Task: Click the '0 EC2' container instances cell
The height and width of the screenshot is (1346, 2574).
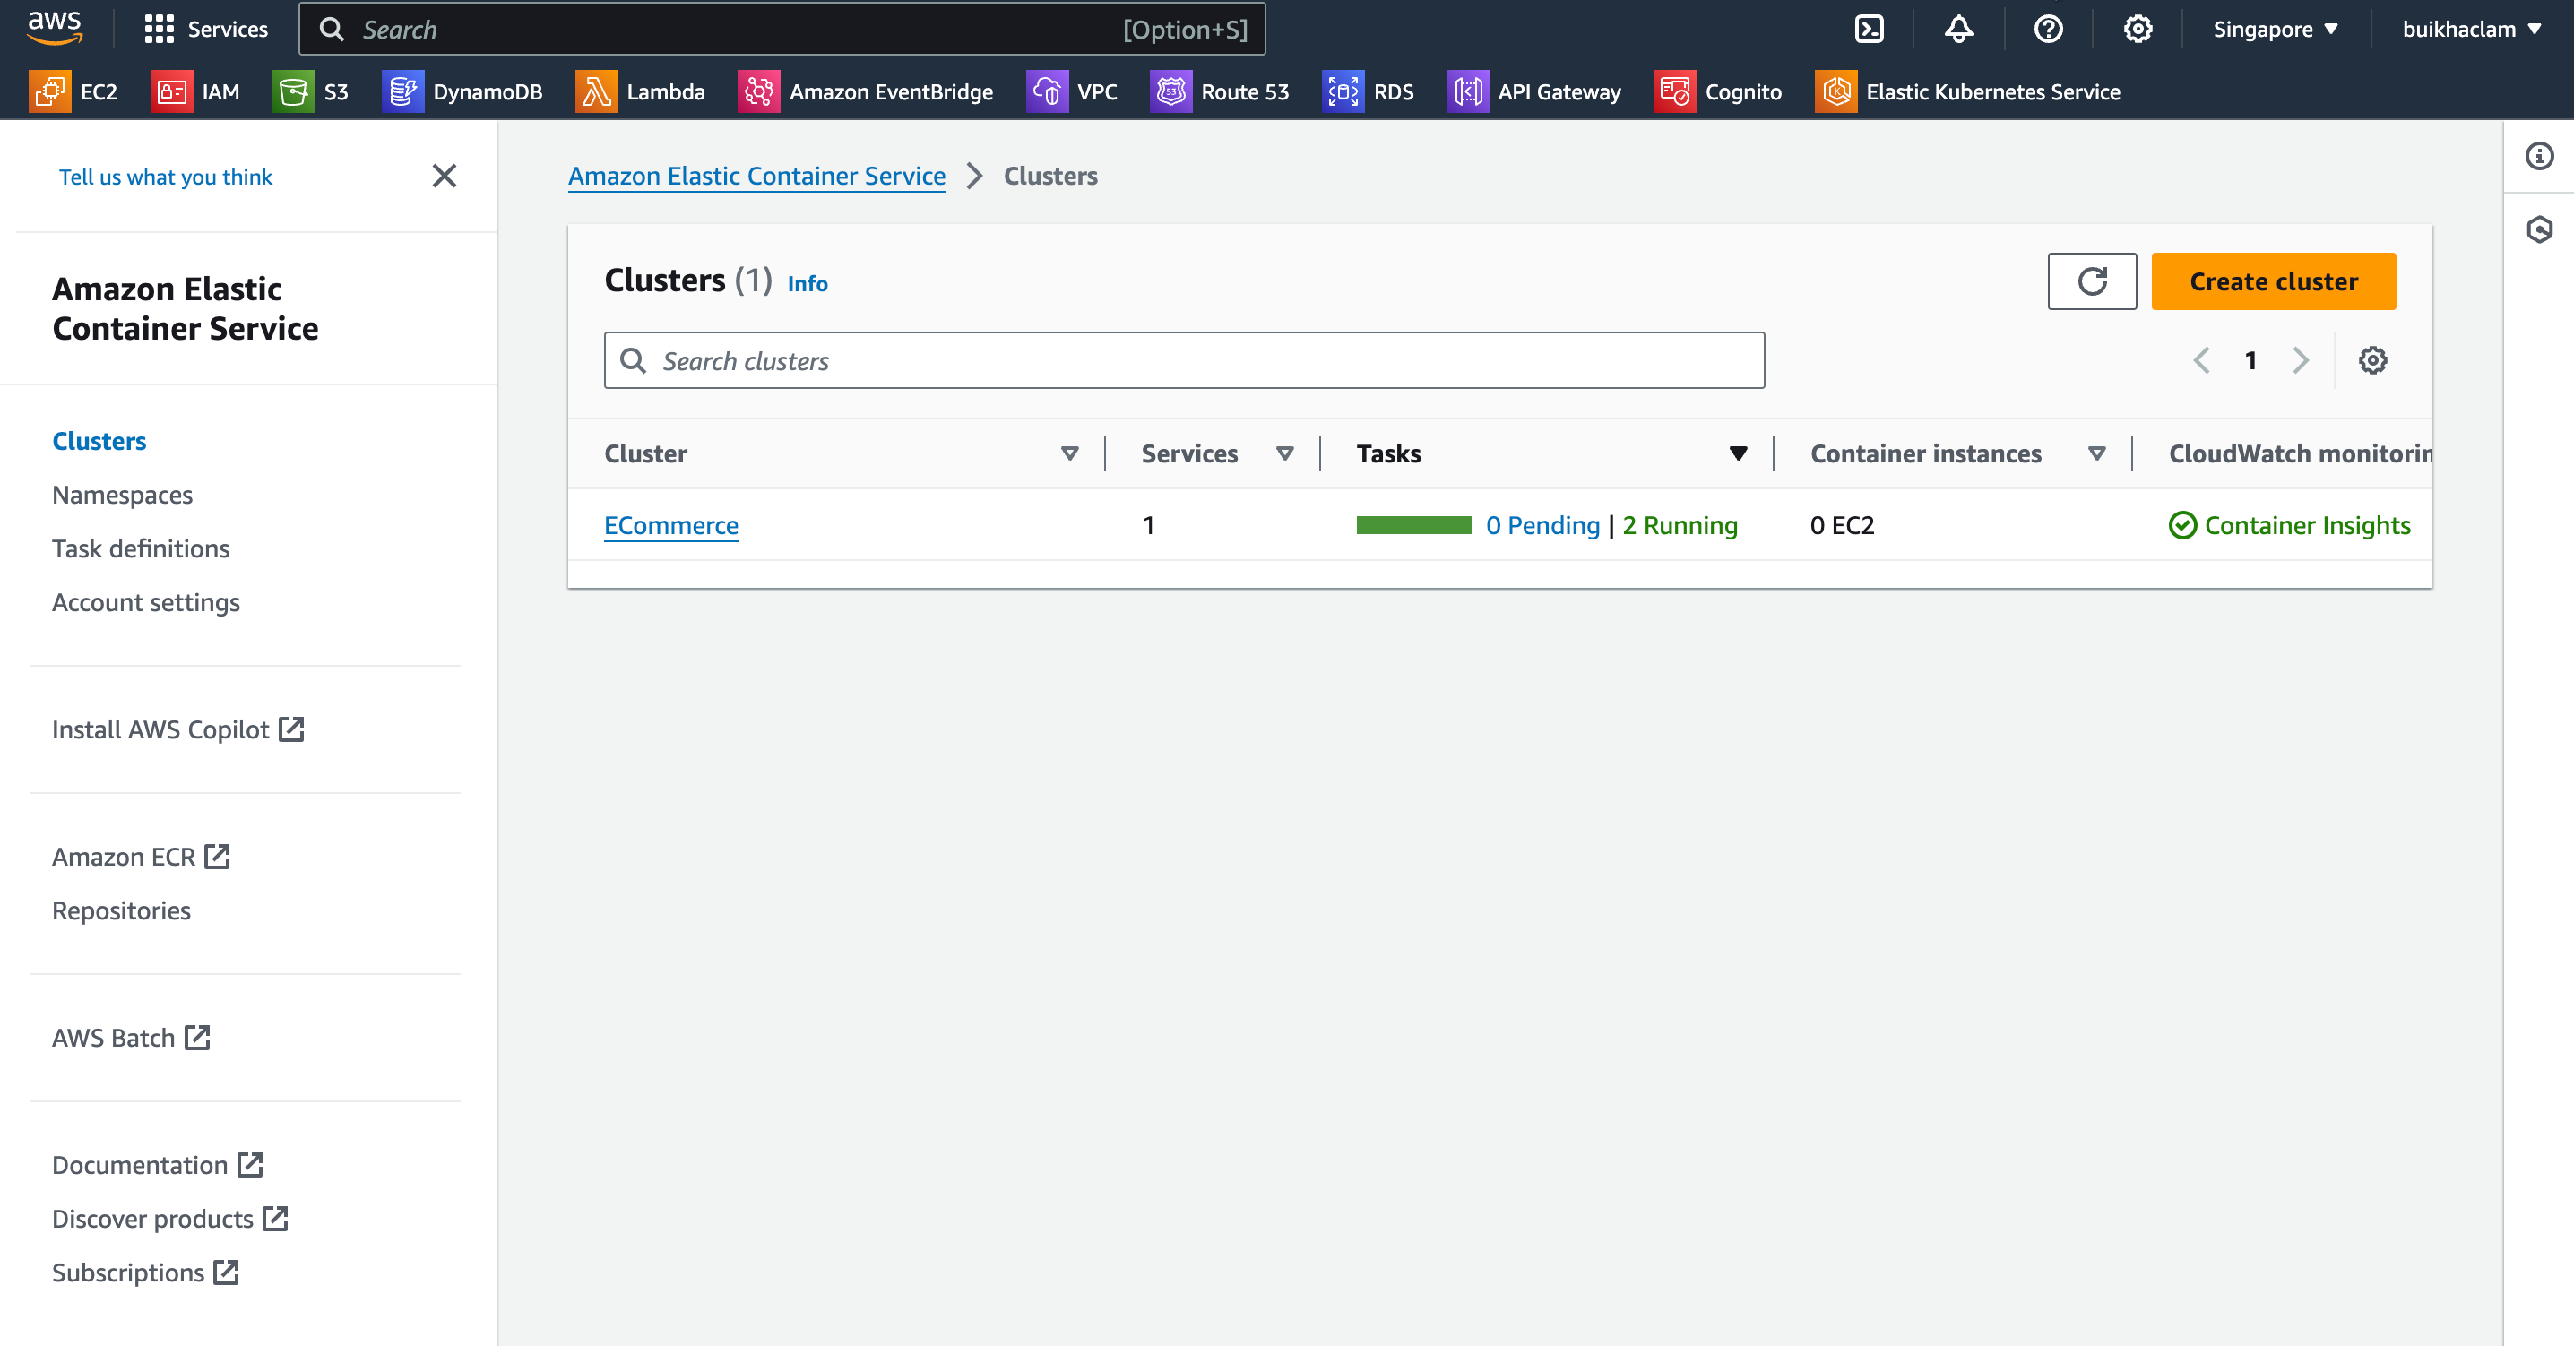Action: click(1842, 526)
